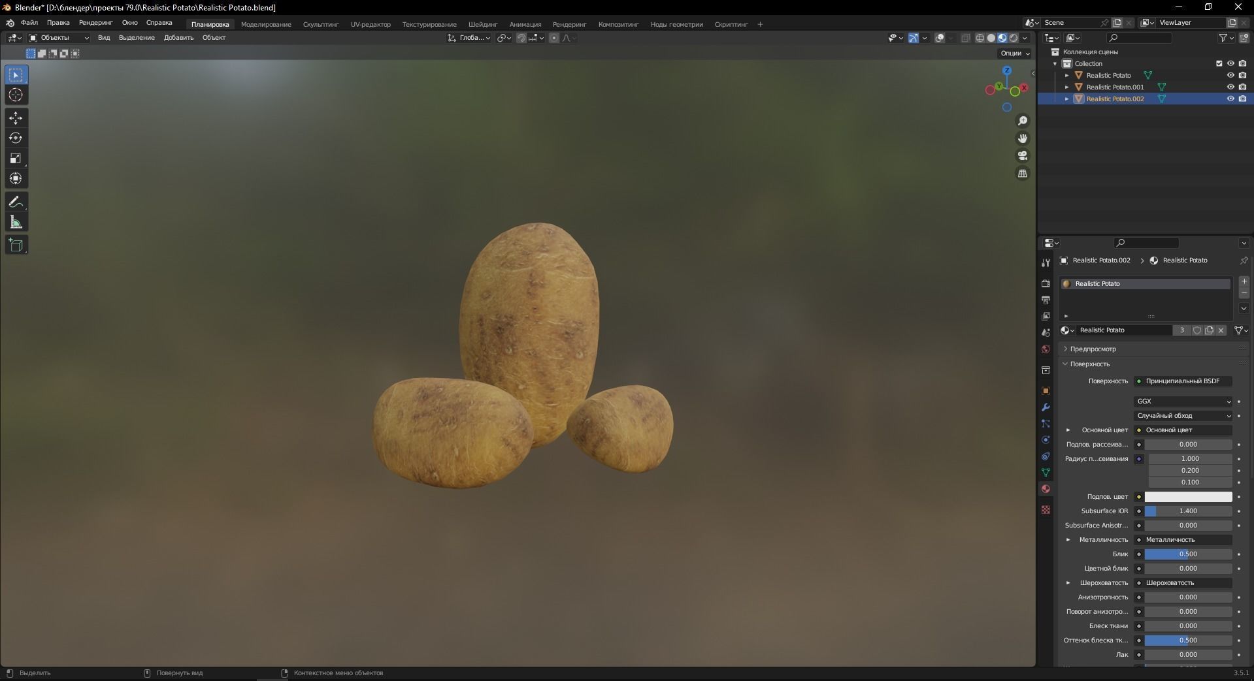Open the Modifier Properties tab (wrench icon)
The image size is (1254, 681).
[1045, 407]
